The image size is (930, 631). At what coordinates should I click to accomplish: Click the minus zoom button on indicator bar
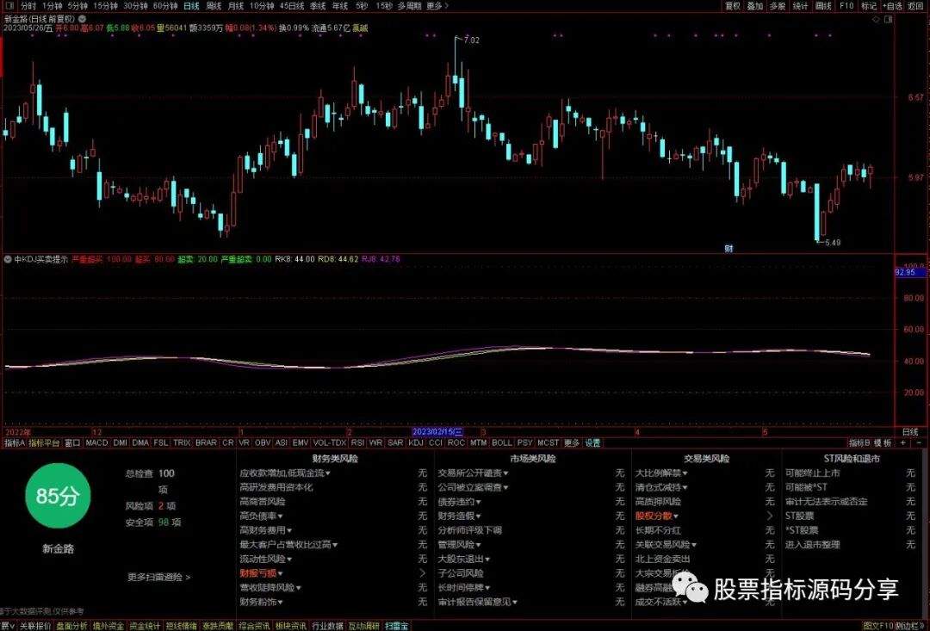tap(920, 442)
